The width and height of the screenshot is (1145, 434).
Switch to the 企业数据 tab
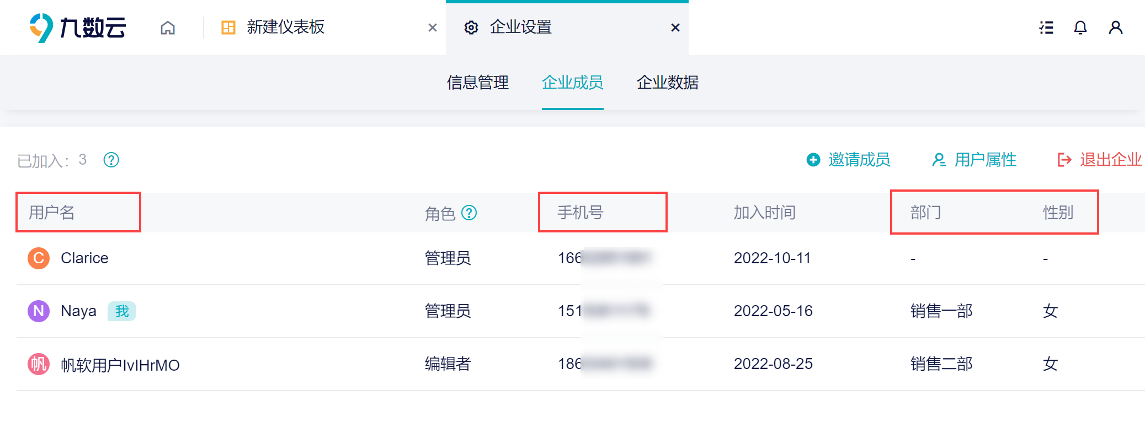tap(668, 83)
